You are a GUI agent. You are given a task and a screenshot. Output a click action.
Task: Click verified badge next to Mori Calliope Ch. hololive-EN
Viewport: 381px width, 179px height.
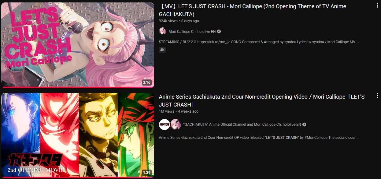(219, 32)
